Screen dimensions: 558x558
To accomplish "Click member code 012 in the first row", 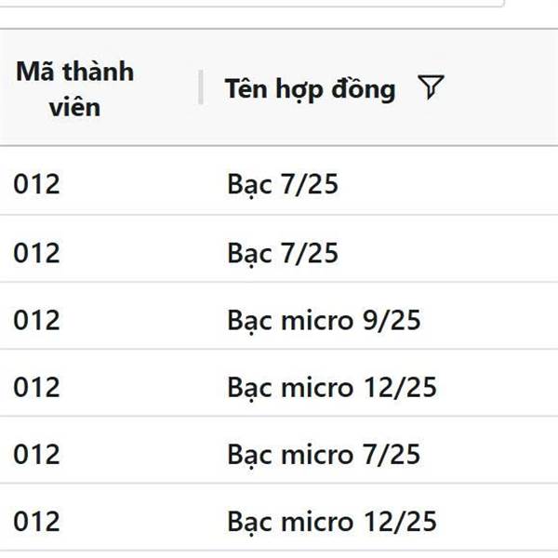I will (x=36, y=184).
